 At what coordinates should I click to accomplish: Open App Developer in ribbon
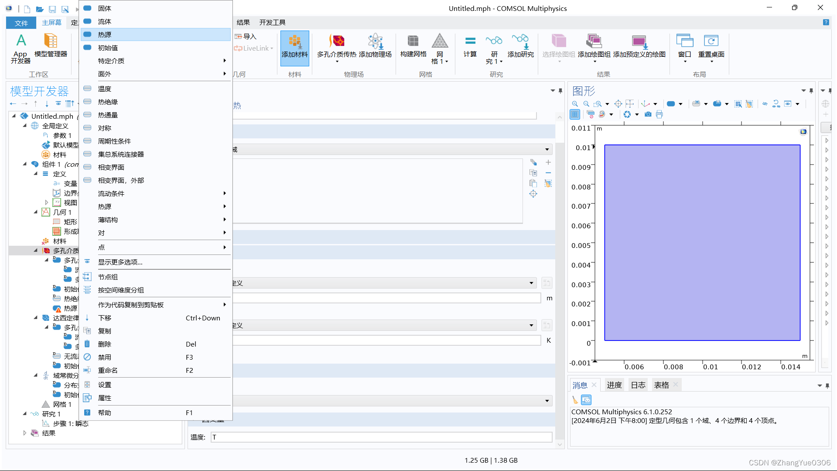tap(20, 48)
